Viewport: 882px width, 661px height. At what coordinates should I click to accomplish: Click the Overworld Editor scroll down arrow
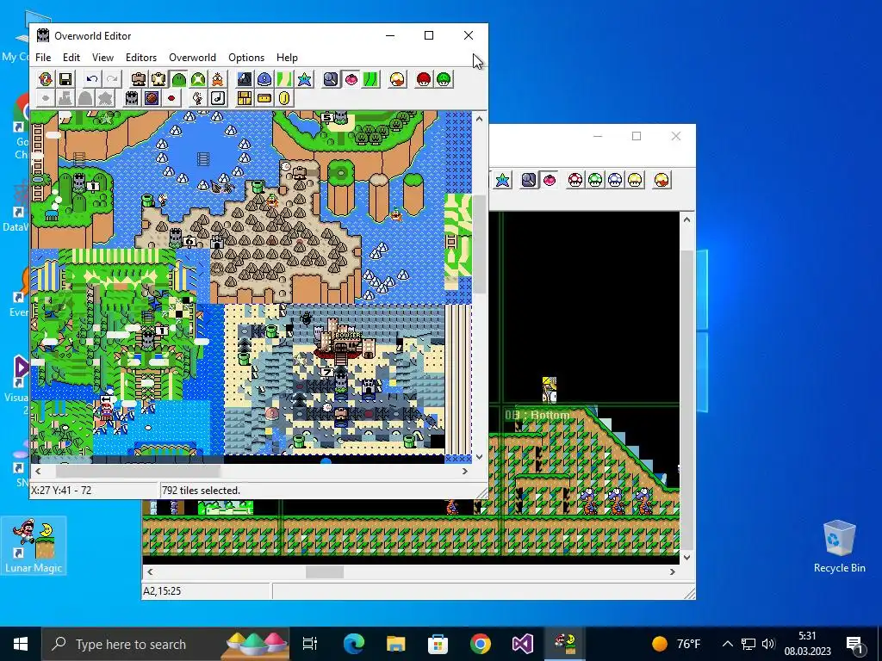tap(479, 456)
